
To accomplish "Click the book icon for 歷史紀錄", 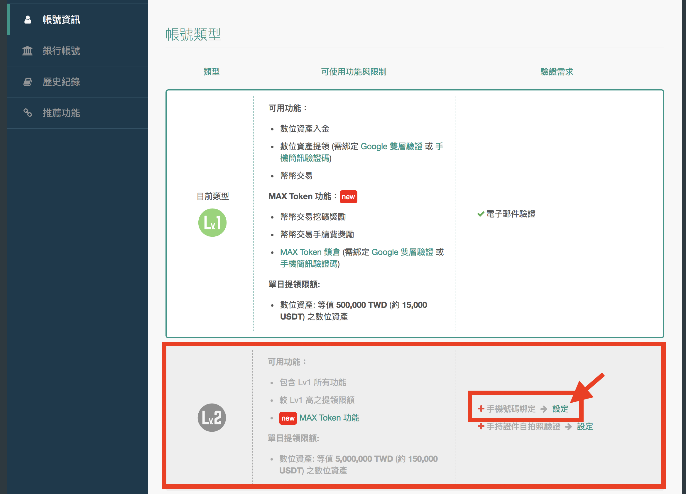I will pos(28,82).
